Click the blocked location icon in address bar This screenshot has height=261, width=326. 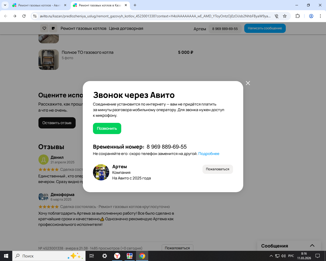277,16
